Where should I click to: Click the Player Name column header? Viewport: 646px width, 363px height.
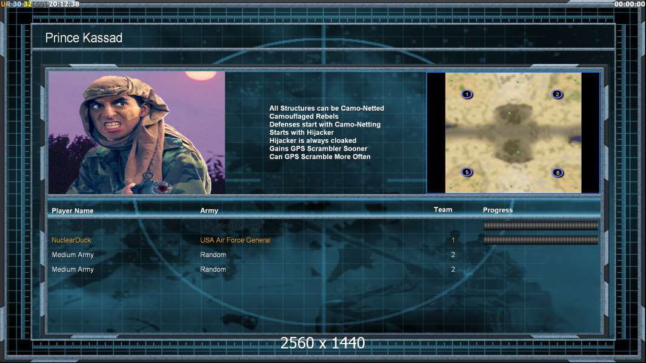pos(73,211)
